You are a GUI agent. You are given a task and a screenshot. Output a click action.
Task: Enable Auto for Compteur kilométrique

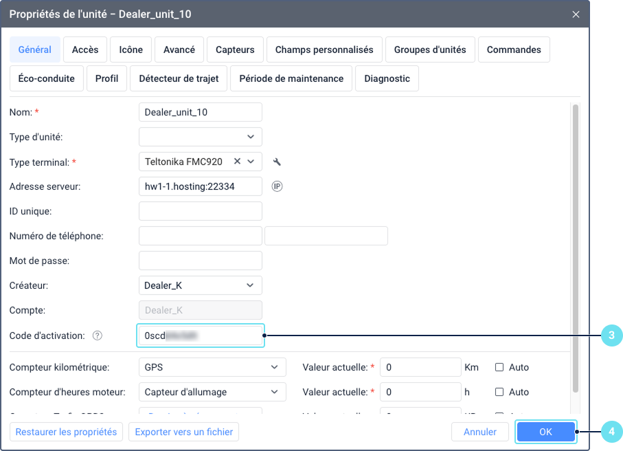click(x=499, y=367)
